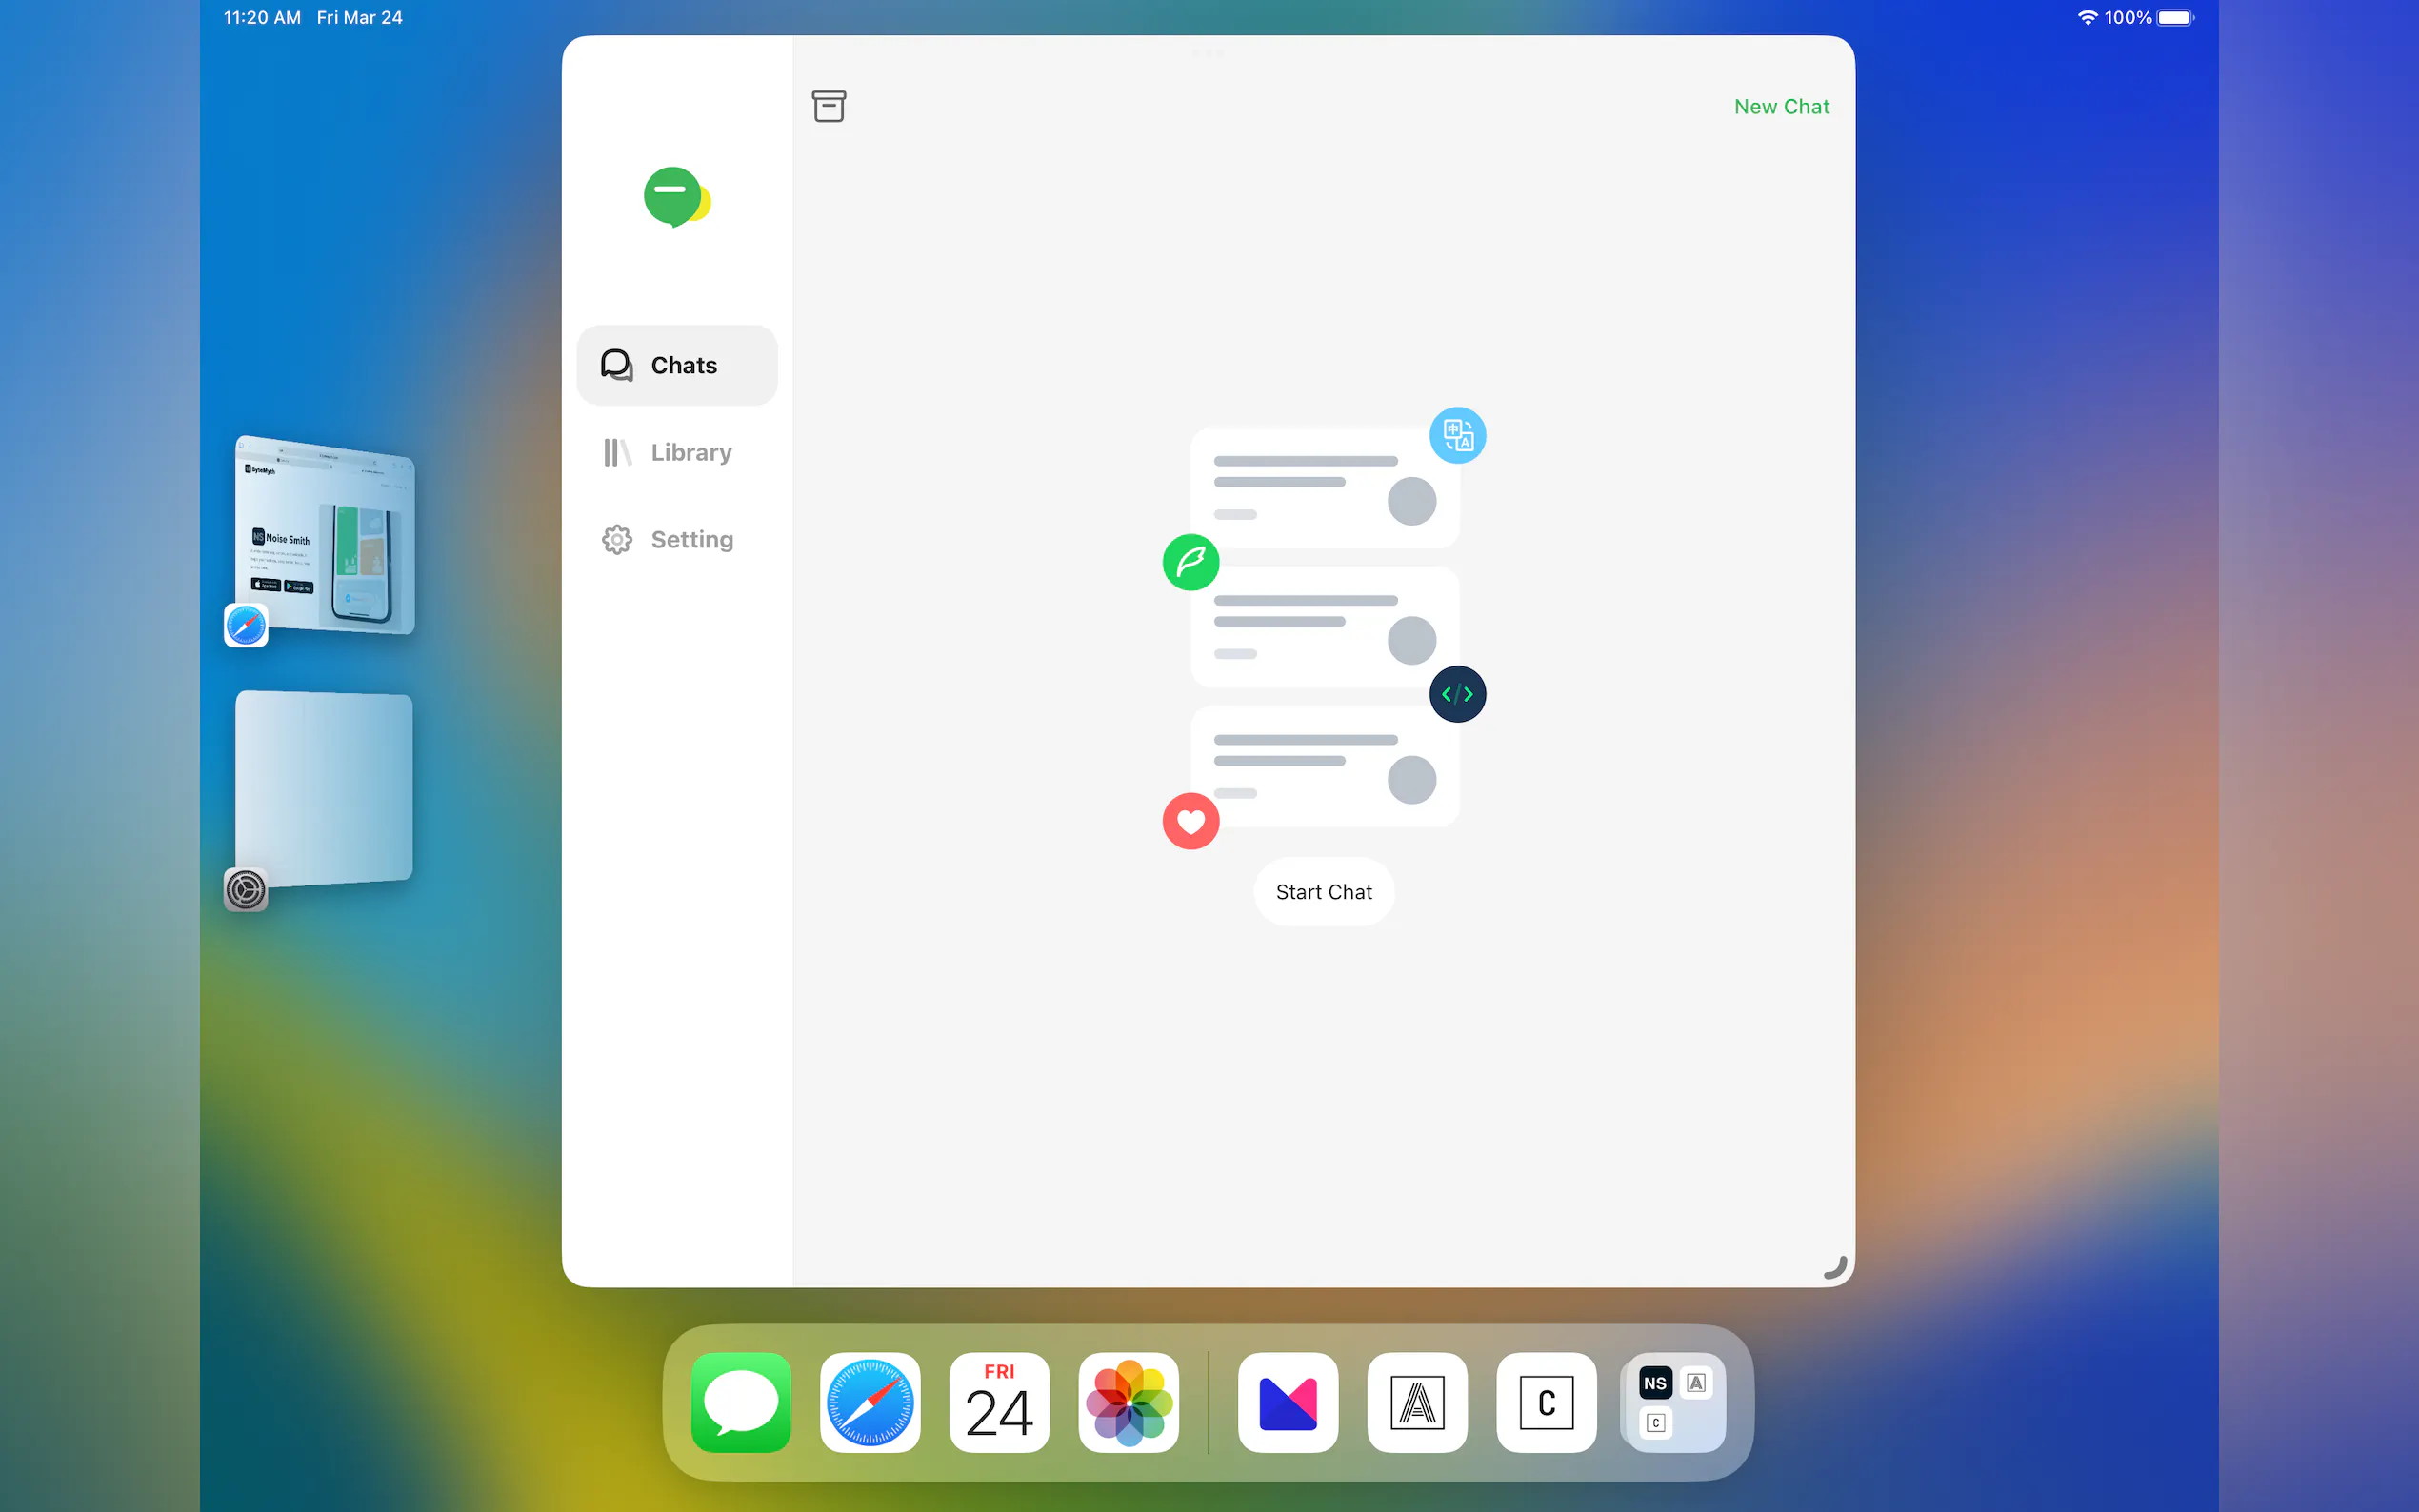
Task: Select the Chats sidebar tab
Action: (677, 365)
